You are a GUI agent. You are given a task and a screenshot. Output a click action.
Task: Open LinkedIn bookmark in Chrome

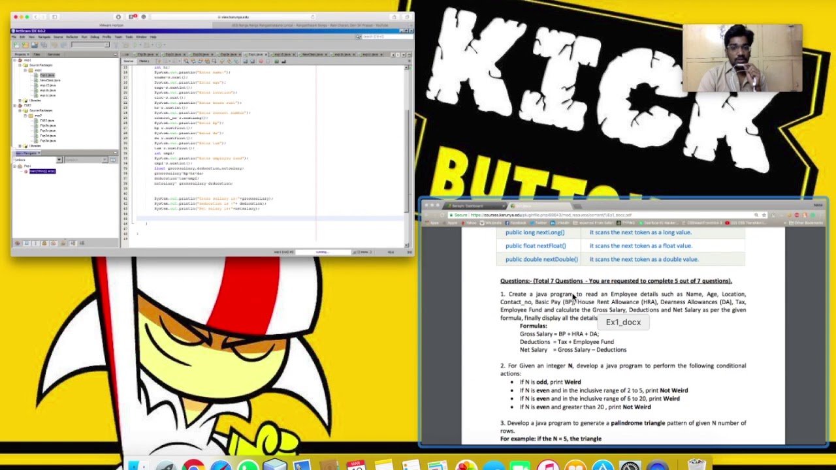click(560, 223)
